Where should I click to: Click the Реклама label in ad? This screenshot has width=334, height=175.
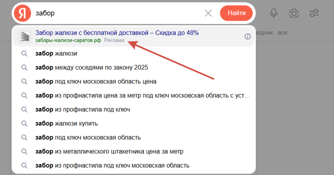pos(114,40)
